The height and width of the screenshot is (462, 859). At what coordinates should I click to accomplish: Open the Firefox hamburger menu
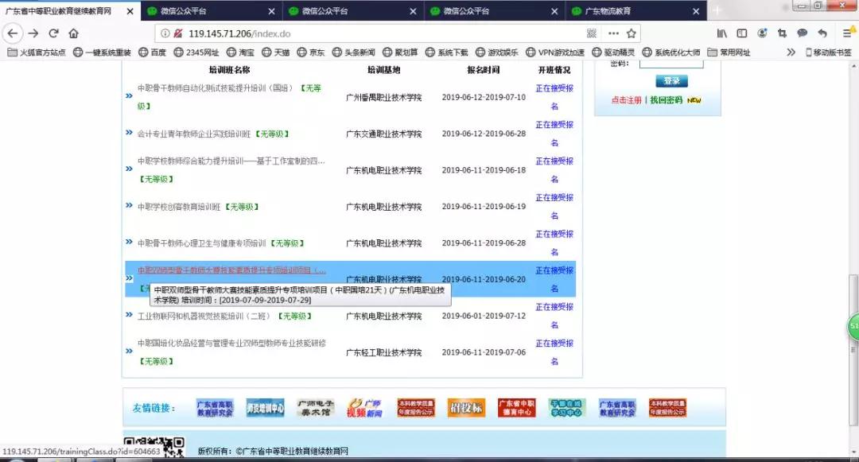(846, 33)
